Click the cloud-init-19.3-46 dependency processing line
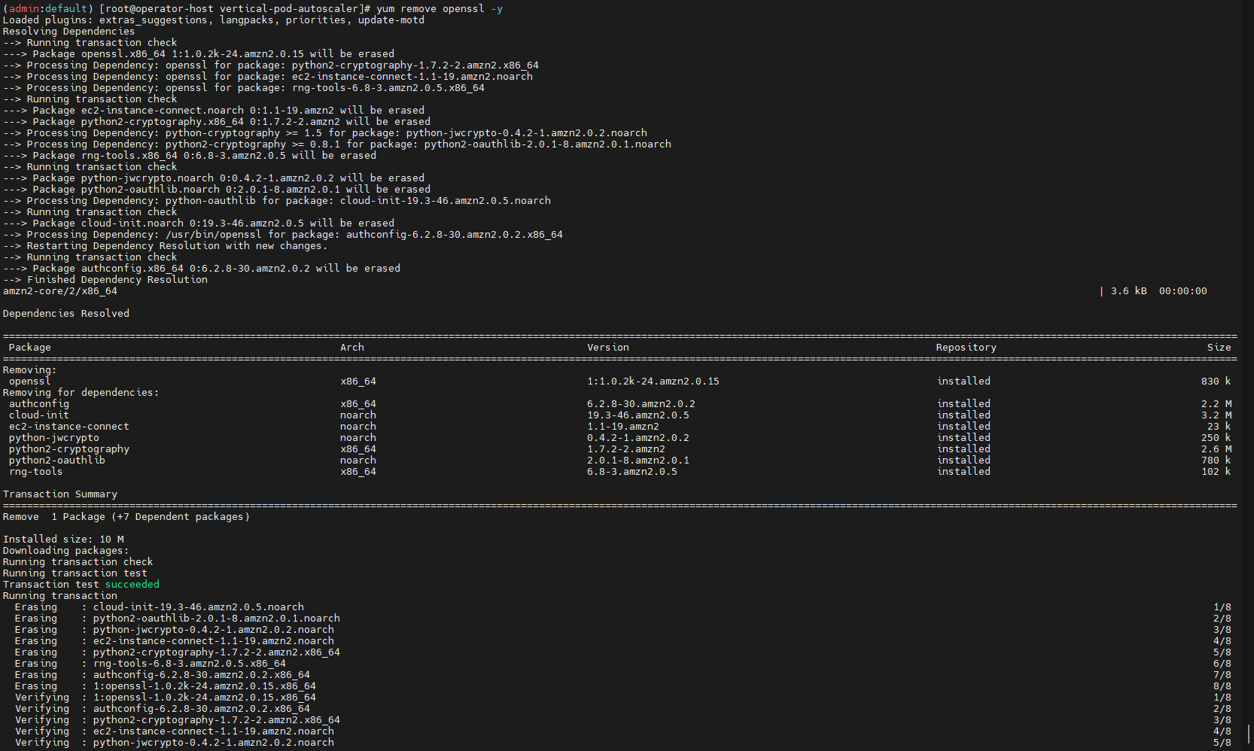 coord(277,201)
